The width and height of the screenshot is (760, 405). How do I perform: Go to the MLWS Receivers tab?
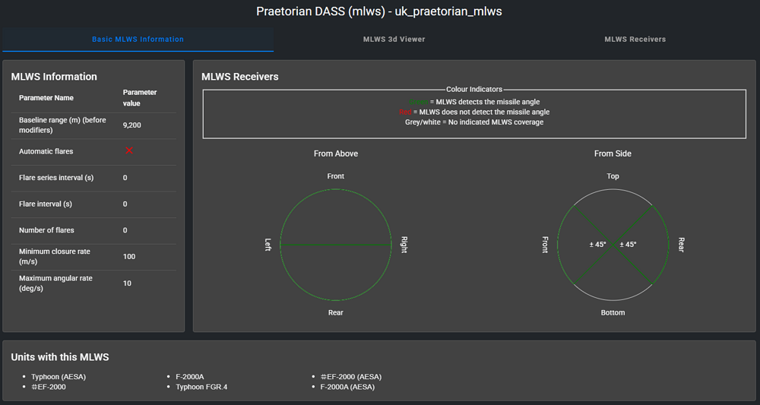[635, 39]
